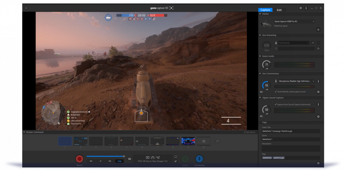Open Live Commentary settings gear
Image resolution: width=344 pixels, height=170 pixels.
pos(318,92)
